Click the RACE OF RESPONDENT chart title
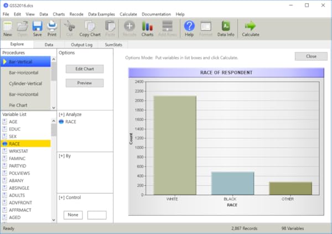Screen dimensions: 332x234 click(x=226, y=72)
